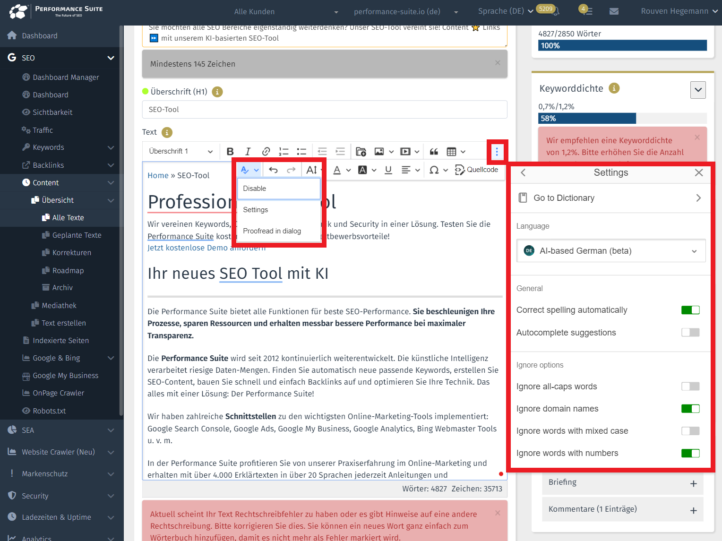The image size is (722, 541).
Task: Open text alignment options
Action: (406, 170)
